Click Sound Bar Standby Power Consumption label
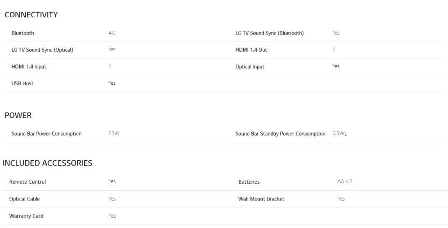The image size is (448, 228). (280, 134)
